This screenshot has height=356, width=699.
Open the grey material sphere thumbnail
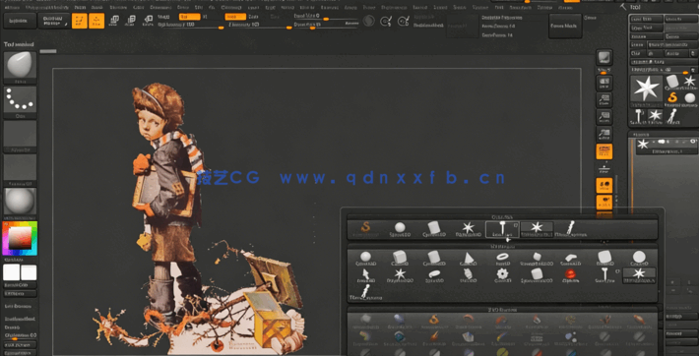20,202
